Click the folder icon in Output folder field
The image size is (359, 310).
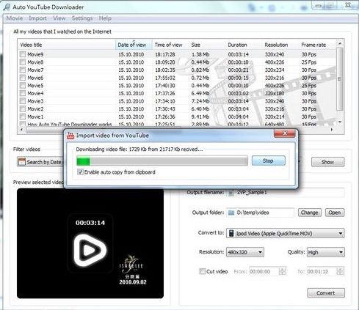[x=231, y=213]
